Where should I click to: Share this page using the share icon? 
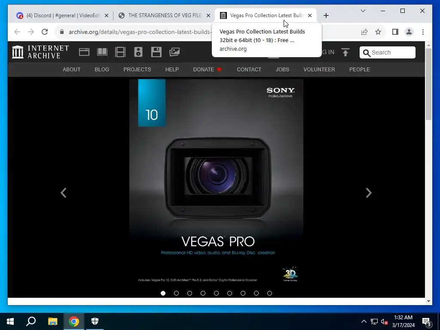[364, 32]
